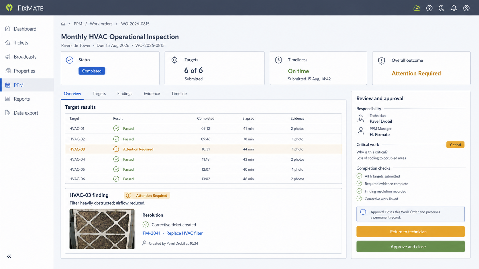Click the HVAC-02 target cell
The width and height of the screenshot is (479, 269).
77,139
